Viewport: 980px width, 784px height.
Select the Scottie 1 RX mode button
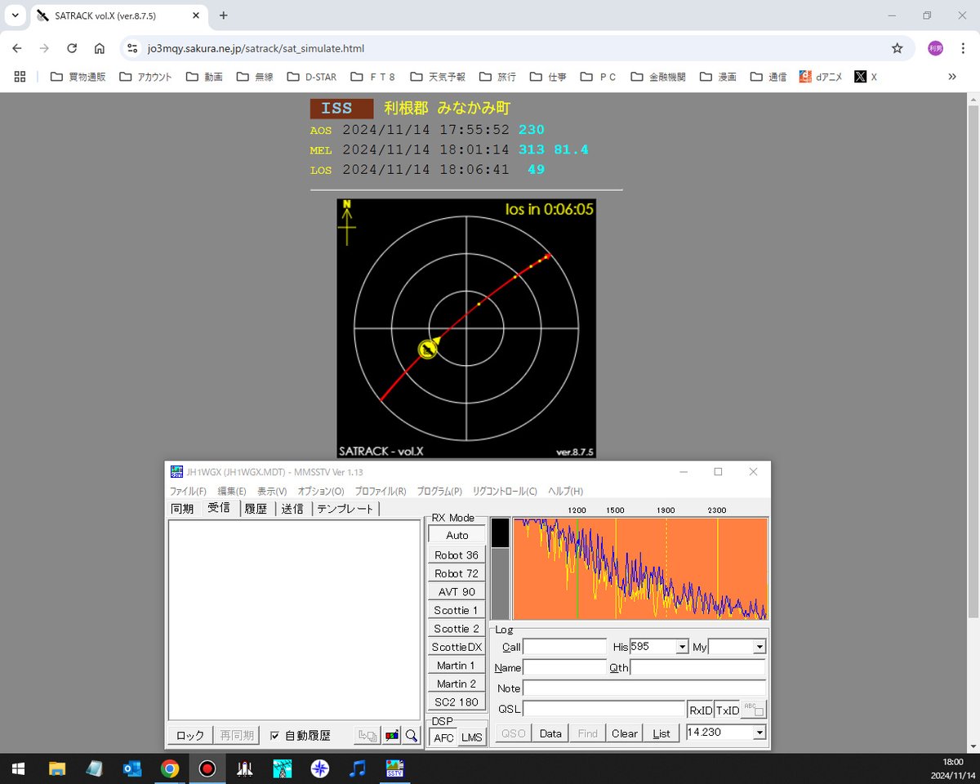(457, 610)
